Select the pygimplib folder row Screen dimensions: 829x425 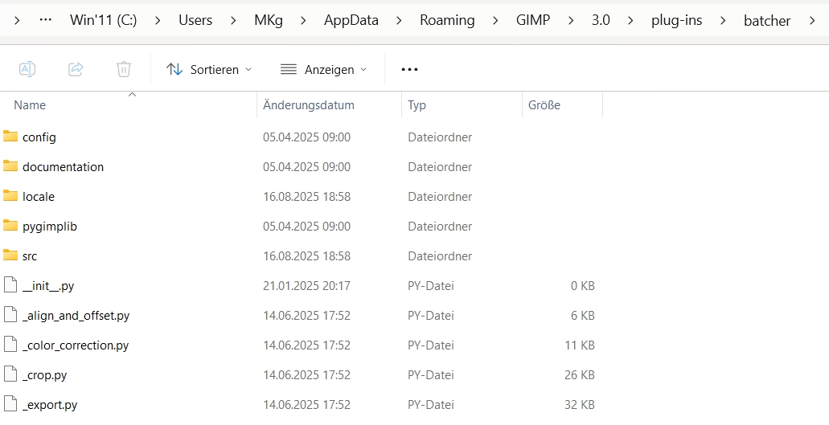coord(50,226)
